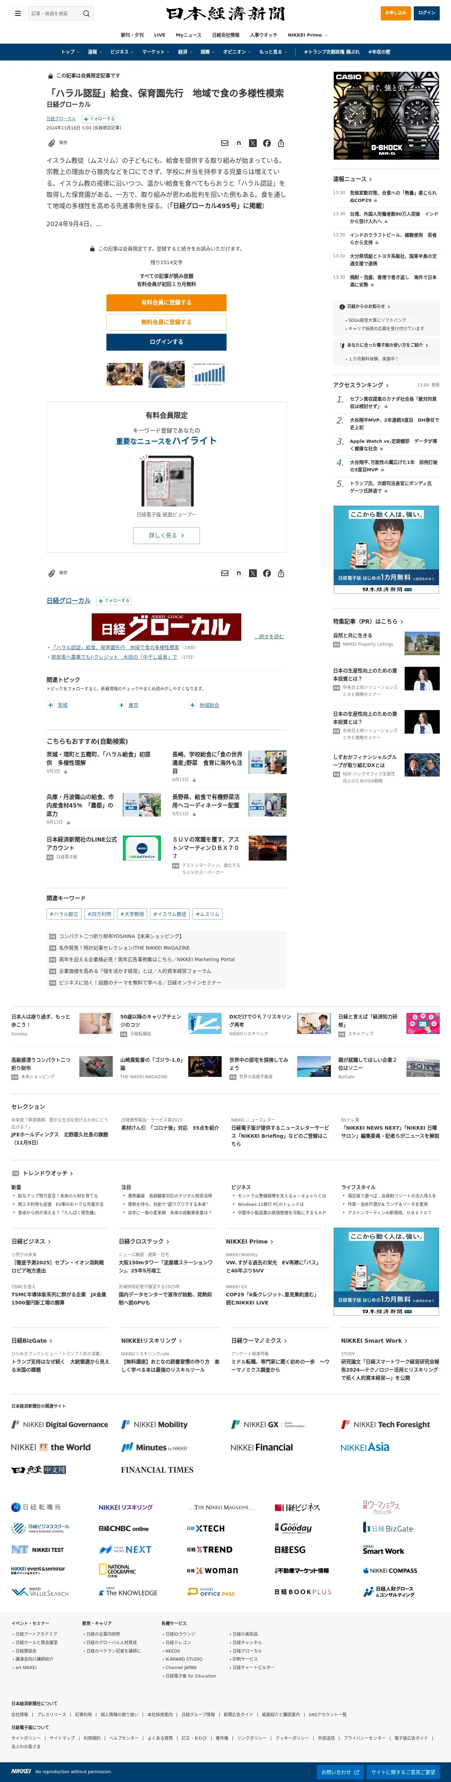Share by mail icon beneath the article date
The width and height of the screenshot is (451, 1782).
pos(224,143)
